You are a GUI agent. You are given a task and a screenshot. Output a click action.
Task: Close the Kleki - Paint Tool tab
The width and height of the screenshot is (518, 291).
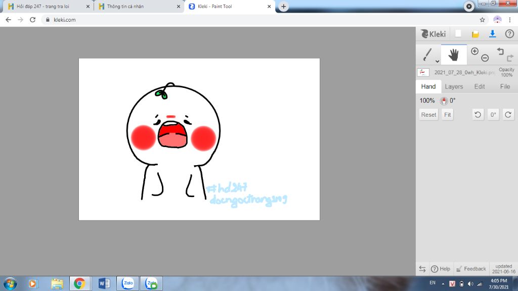pos(269,6)
